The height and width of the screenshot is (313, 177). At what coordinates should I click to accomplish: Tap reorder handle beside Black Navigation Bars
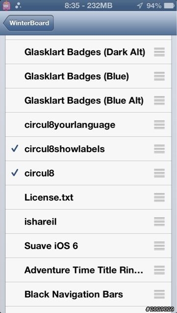pos(159,294)
